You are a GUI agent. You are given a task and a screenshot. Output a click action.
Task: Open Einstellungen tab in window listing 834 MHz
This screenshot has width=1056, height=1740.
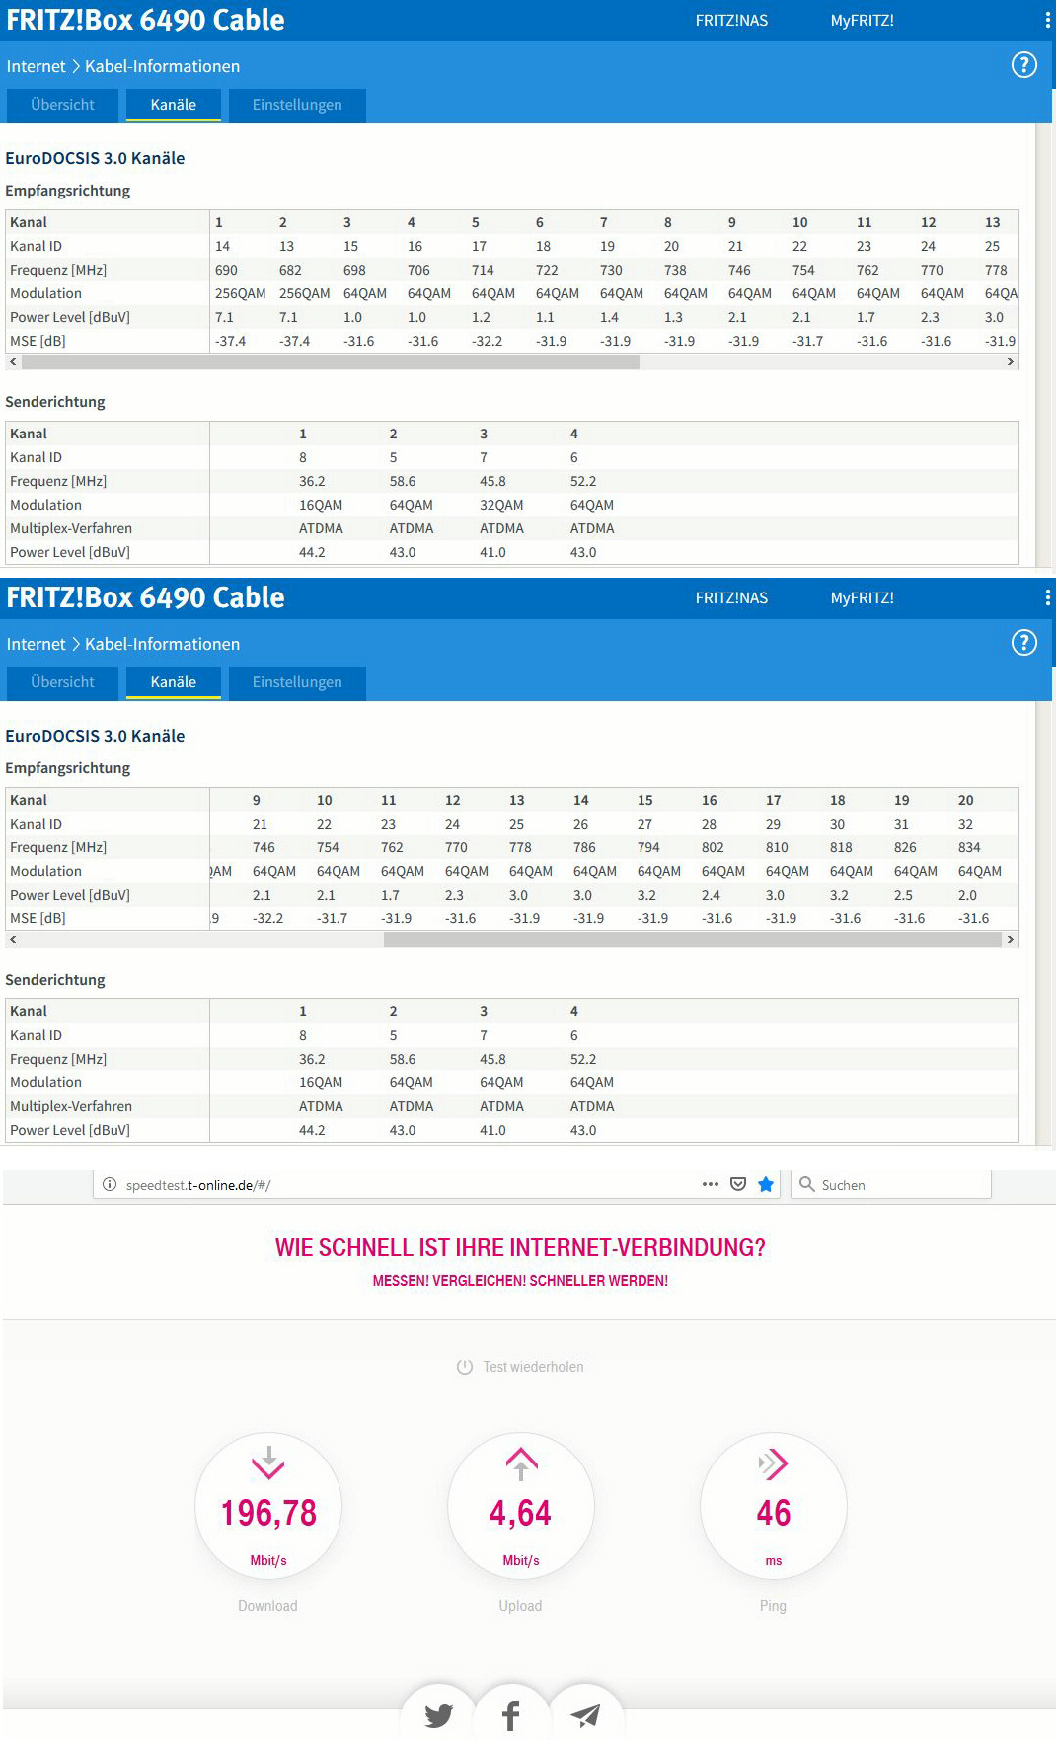297,682
